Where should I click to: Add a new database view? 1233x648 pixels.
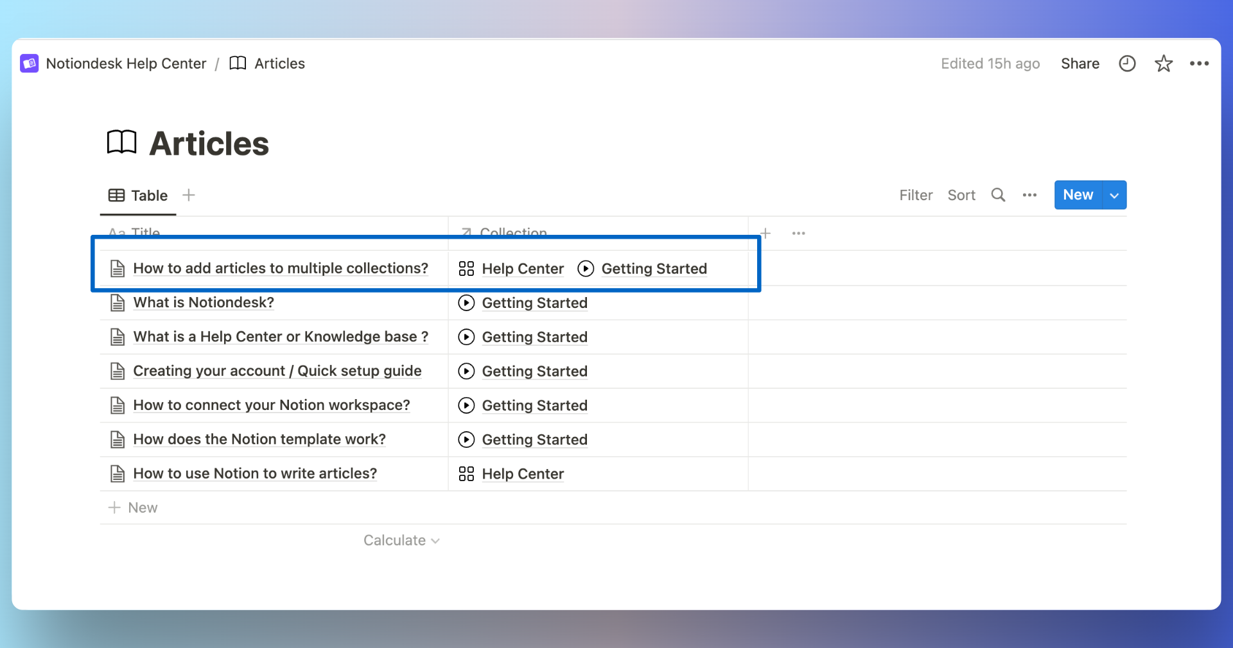coord(189,195)
